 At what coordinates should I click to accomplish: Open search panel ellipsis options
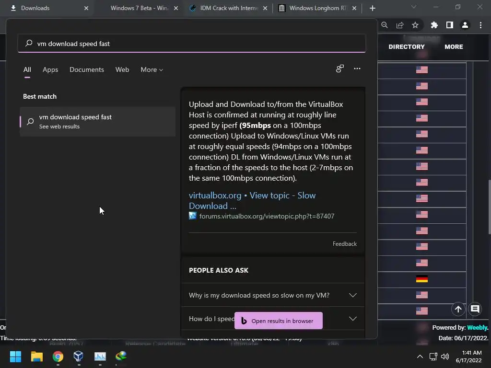point(357,69)
